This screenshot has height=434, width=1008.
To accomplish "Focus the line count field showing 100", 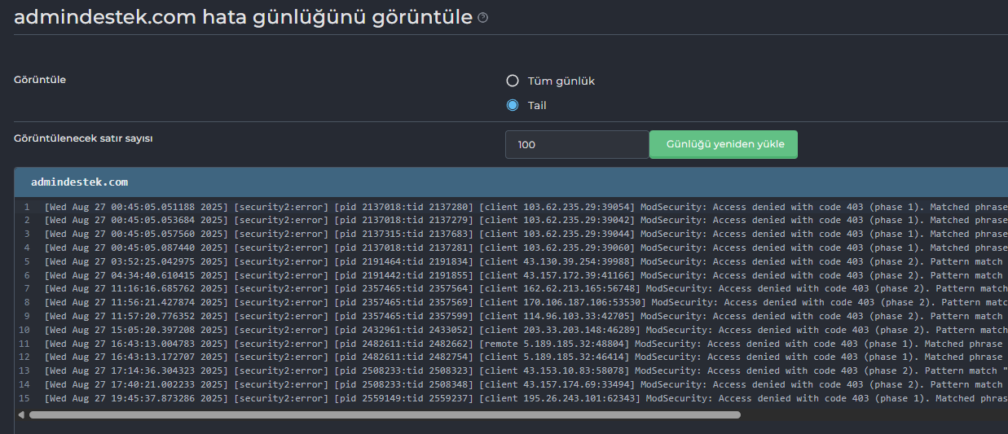I will click(577, 144).
